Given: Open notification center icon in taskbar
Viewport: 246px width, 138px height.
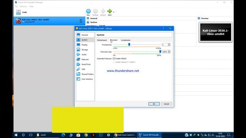Looking at the screenshot, I should pos(229,135).
